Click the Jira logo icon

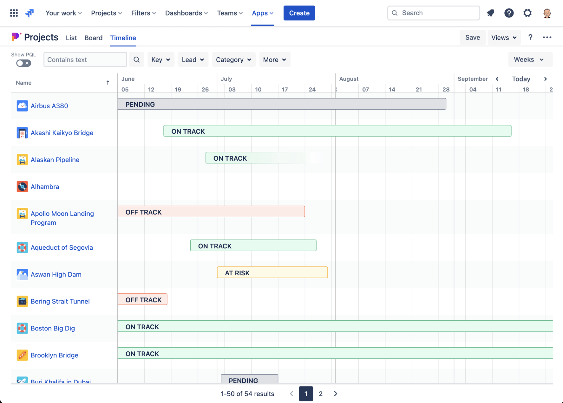click(x=29, y=13)
